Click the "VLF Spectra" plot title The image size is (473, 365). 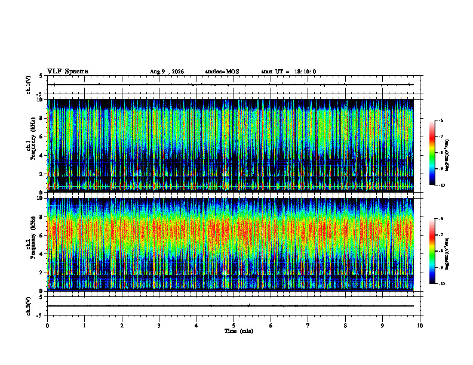[67, 72]
